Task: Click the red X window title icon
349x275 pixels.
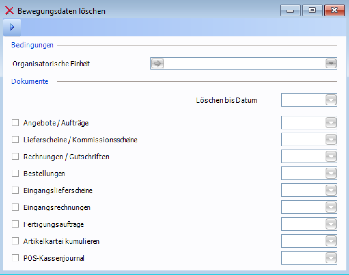Action: point(9,11)
